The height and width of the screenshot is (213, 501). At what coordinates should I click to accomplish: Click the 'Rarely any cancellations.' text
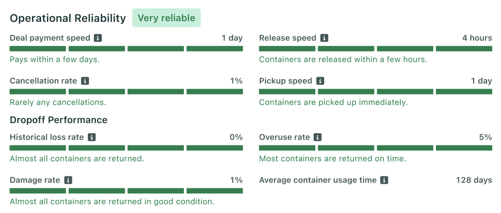(x=58, y=102)
